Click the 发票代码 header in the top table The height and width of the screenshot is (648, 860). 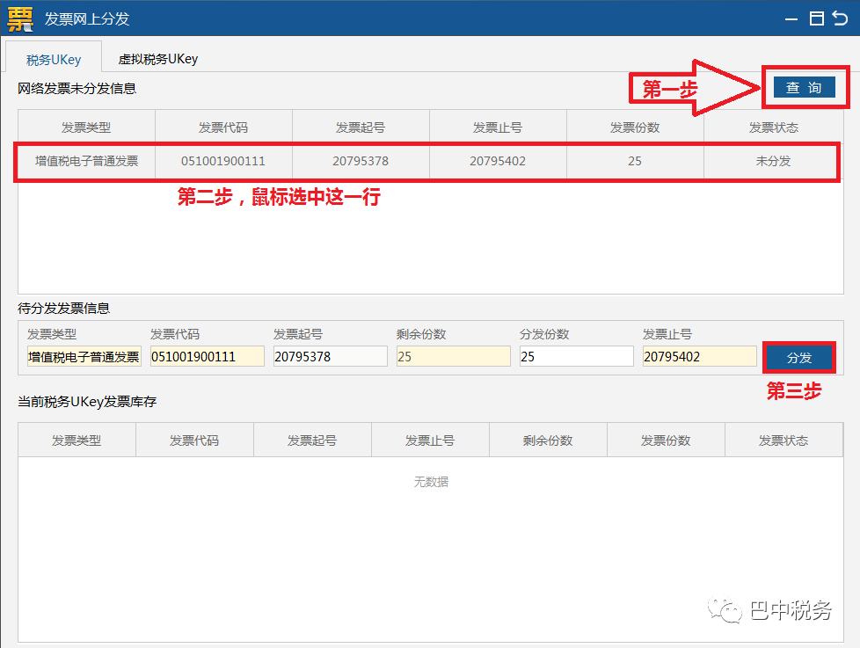coord(223,127)
